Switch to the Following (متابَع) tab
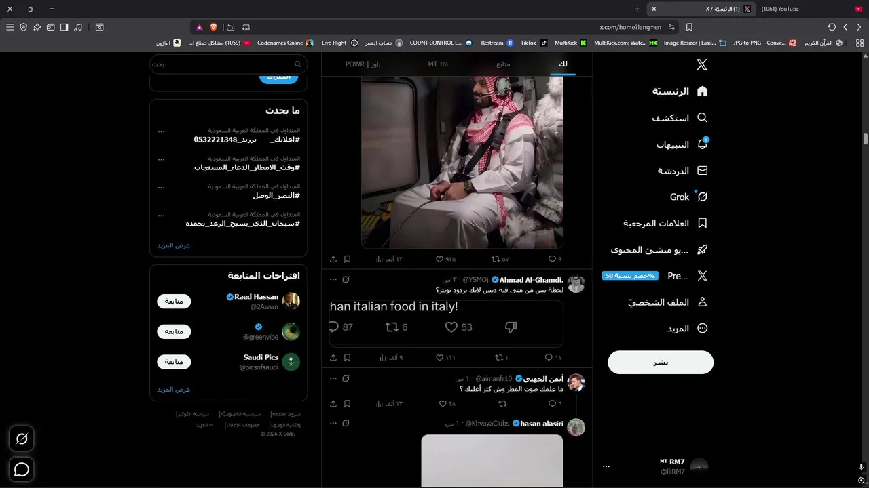The width and height of the screenshot is (869, 488). point(503,64)
